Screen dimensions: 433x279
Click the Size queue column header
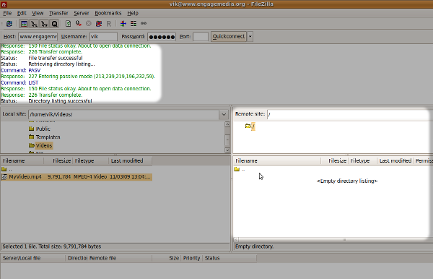167,258
